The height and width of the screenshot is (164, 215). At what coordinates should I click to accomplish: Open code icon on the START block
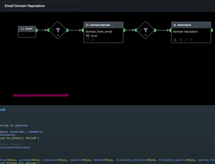coord(23,34)
